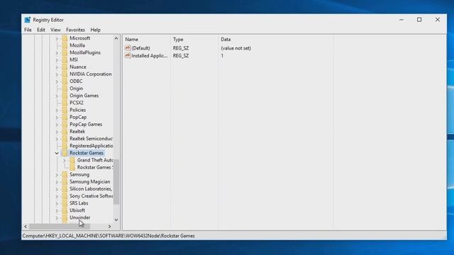Maximize the Registry Editor window
Viewport: 454px width, 255px height.
(x=419, y=20)
